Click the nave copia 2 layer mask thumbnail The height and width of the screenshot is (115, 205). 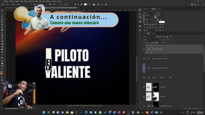(156, 87)
